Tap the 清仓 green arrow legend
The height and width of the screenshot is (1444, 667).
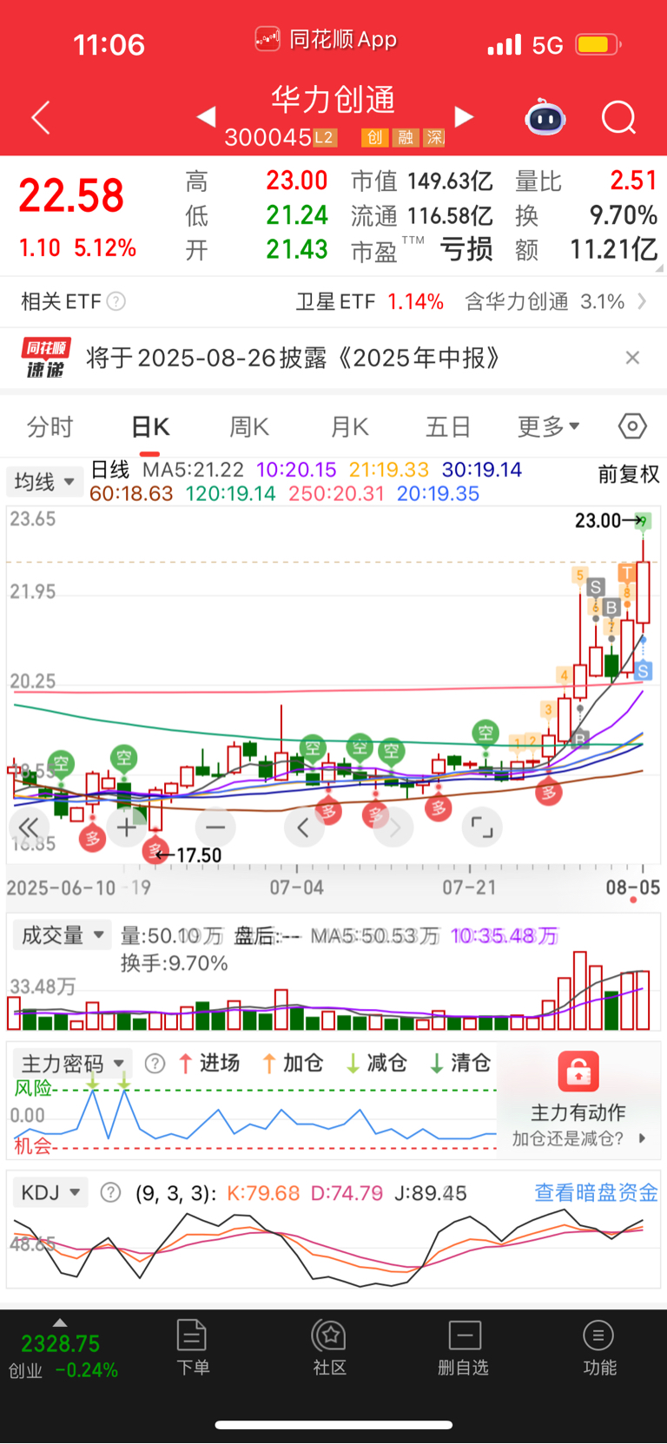pyautogui.click(x=460, y=1063)
